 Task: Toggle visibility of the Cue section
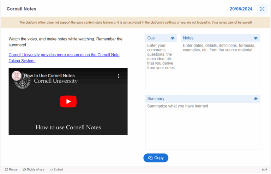click(173, 38)
